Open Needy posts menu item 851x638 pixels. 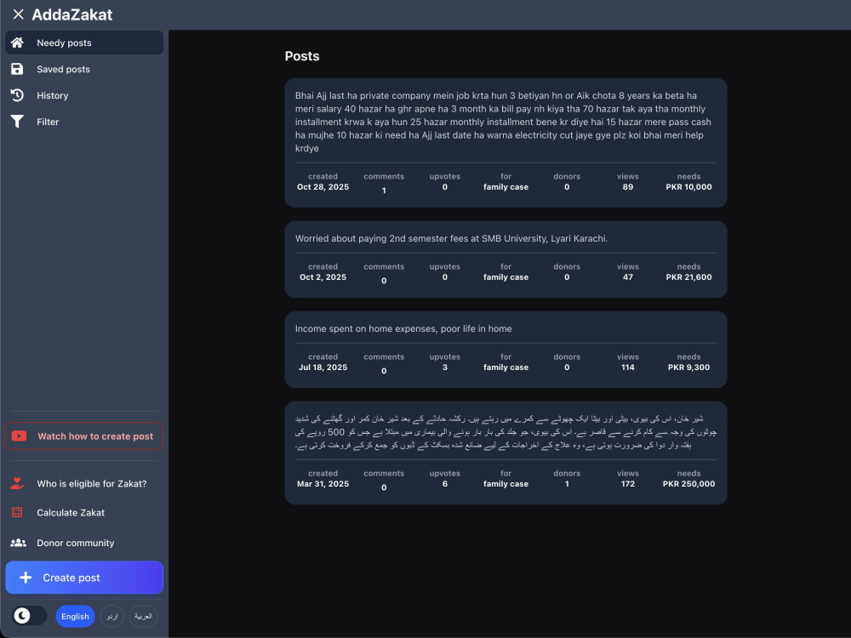[84, 43]
